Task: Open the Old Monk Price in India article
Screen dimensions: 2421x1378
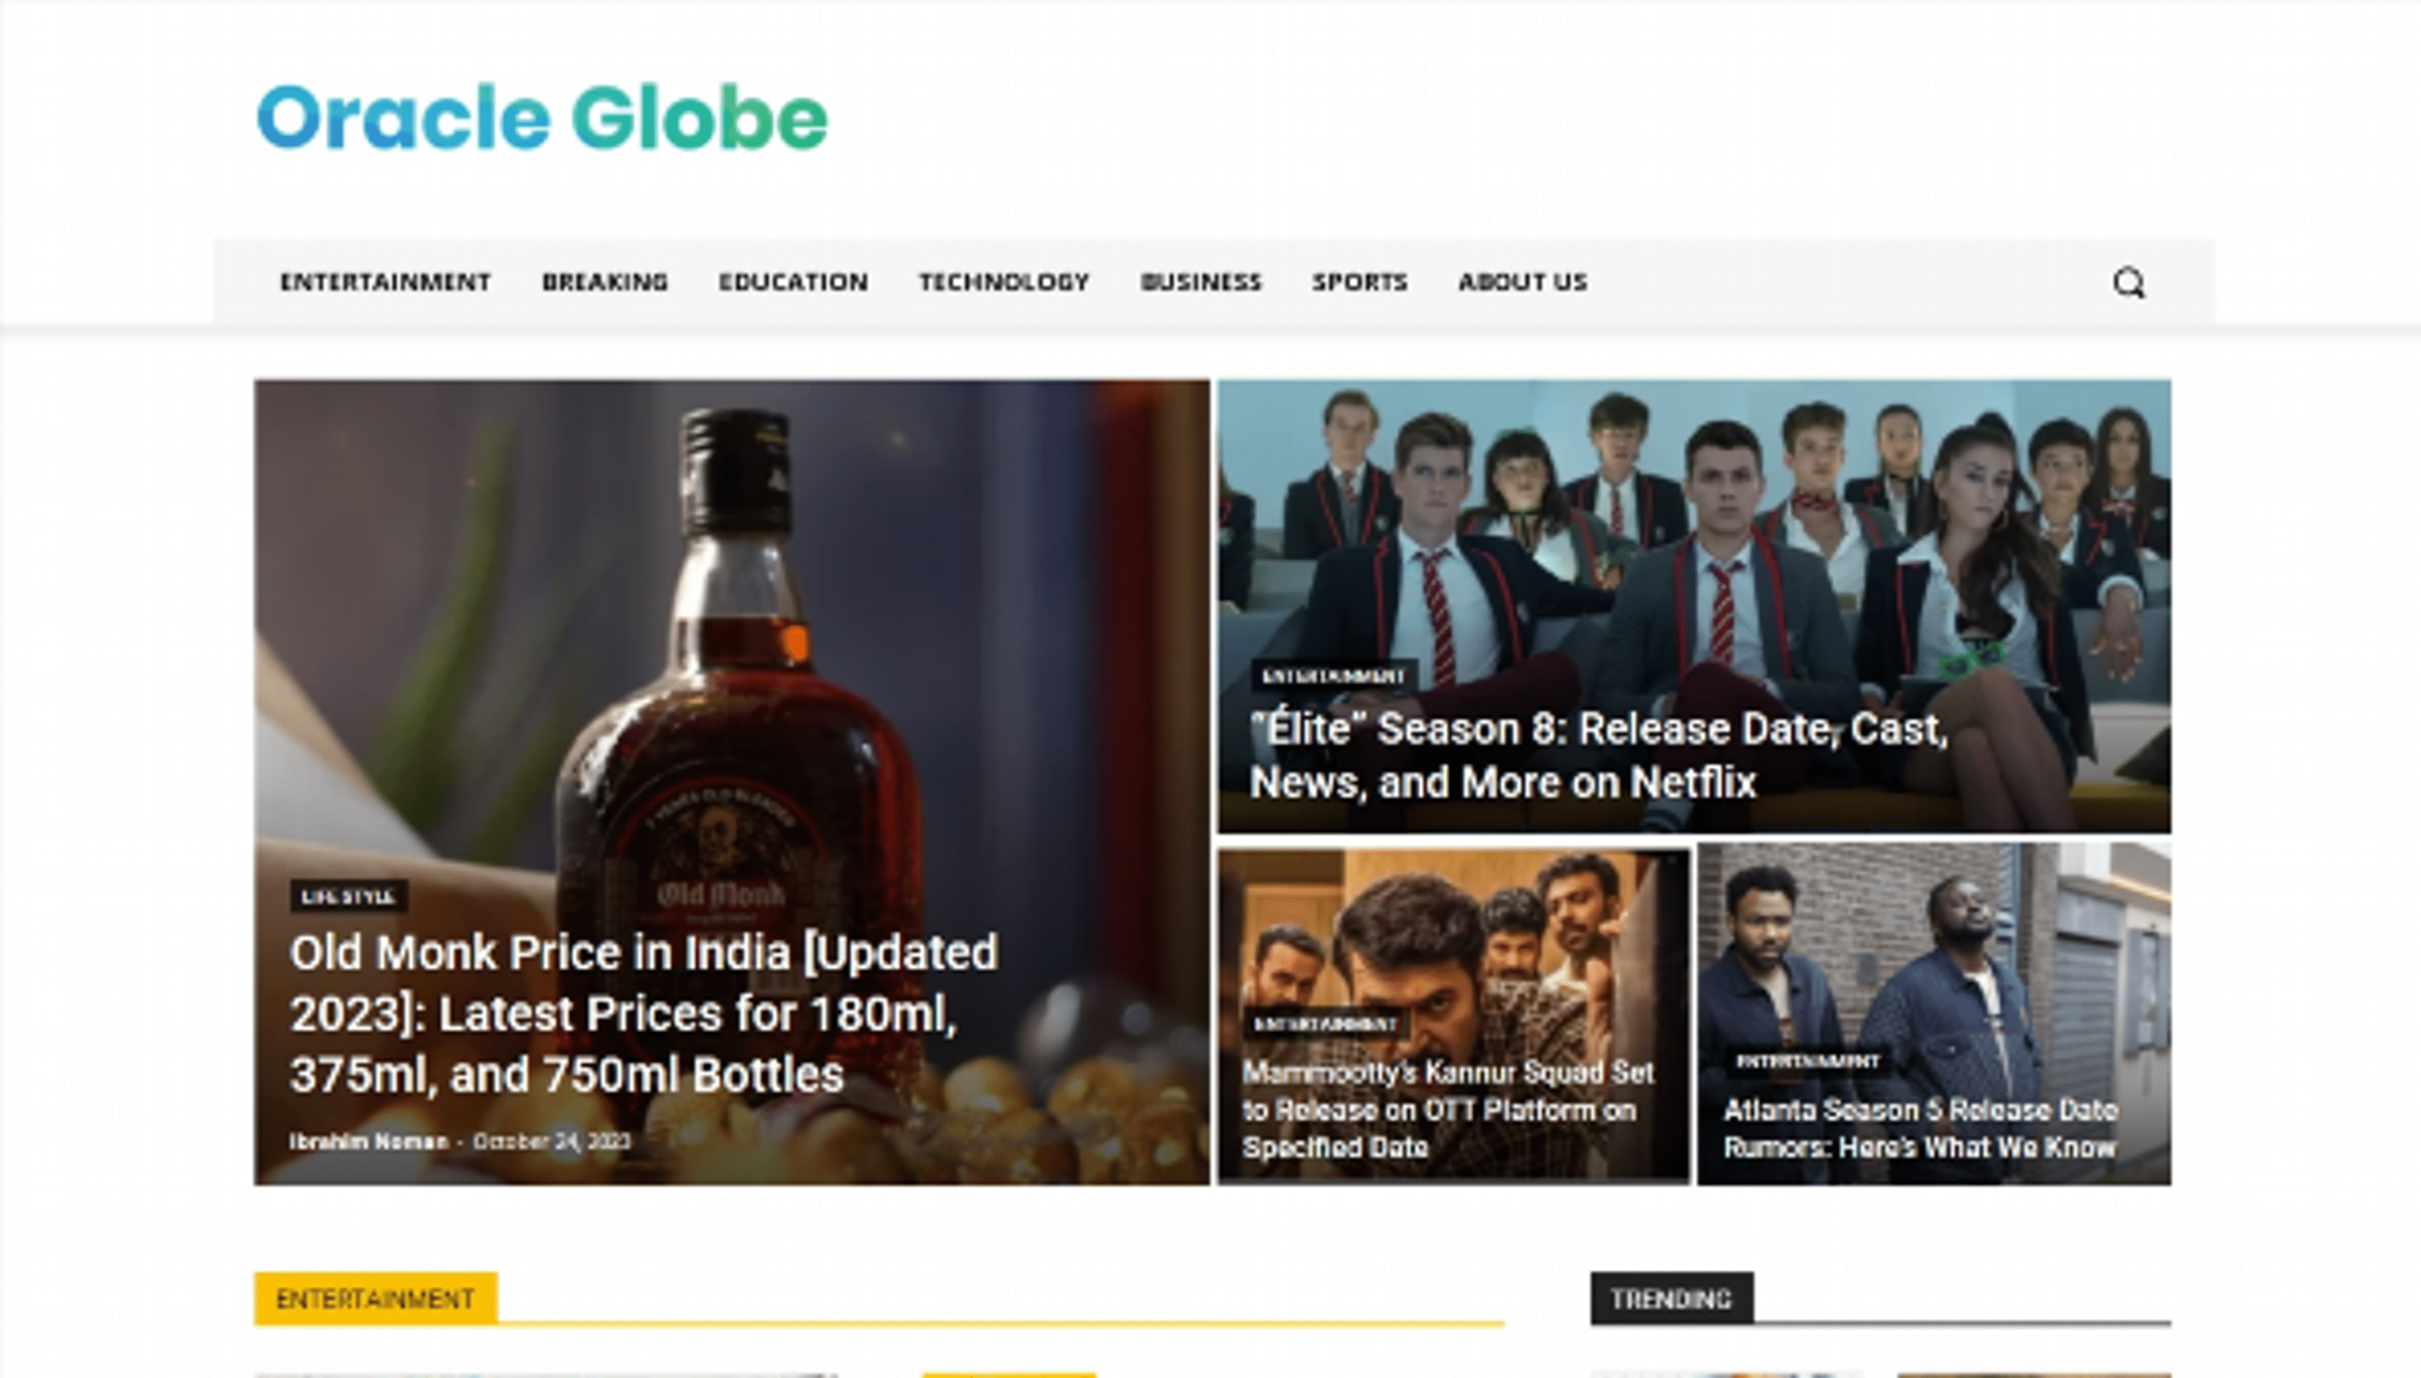Action: 644,1012
